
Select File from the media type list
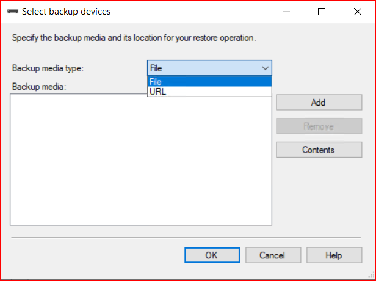[209, 82]
